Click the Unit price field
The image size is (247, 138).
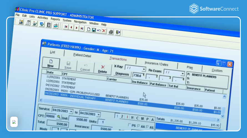79,119
